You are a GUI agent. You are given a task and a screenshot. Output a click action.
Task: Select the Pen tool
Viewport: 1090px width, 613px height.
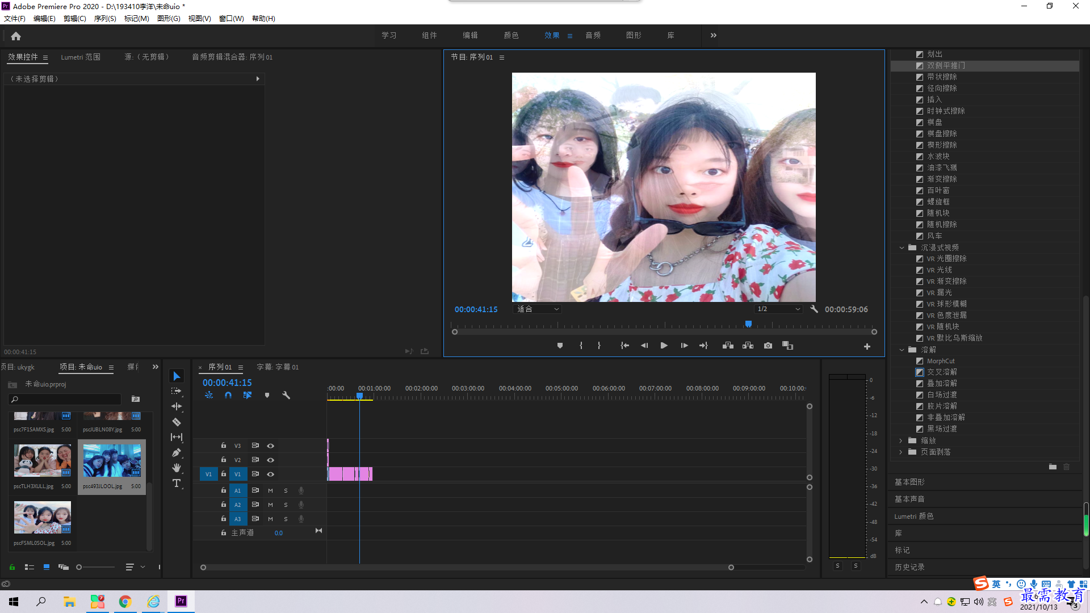[x=177, y=452]
